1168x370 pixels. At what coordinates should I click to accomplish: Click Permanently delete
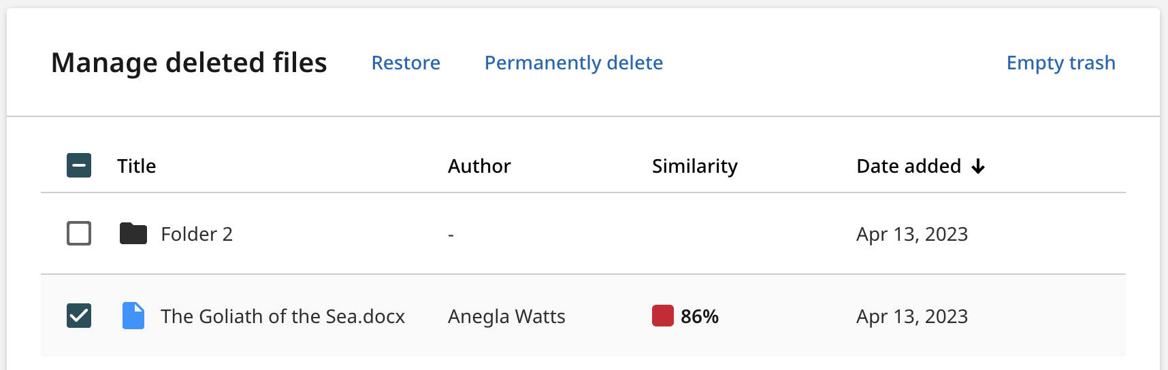coord(574,63)
